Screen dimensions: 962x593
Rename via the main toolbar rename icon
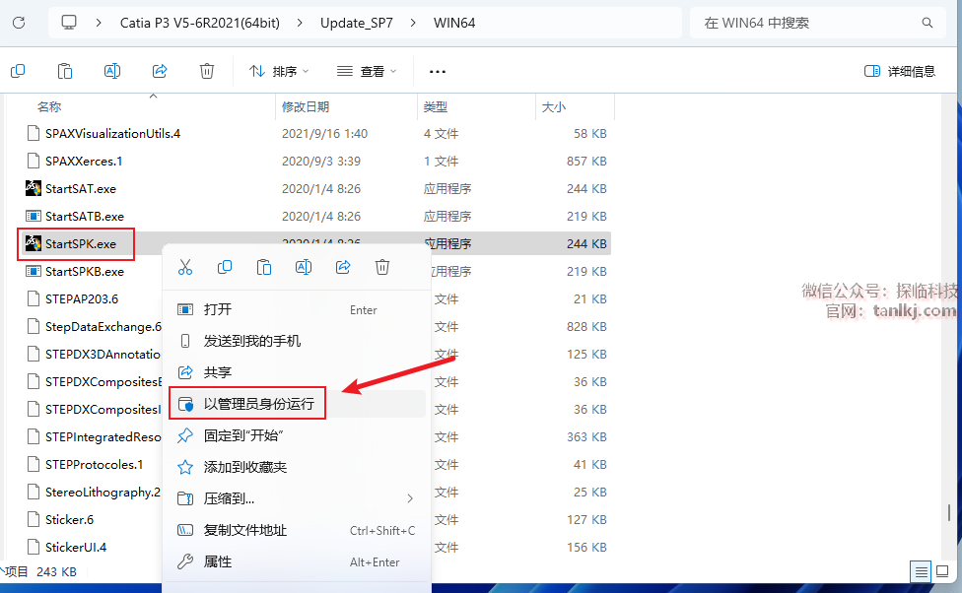(112, 71)
